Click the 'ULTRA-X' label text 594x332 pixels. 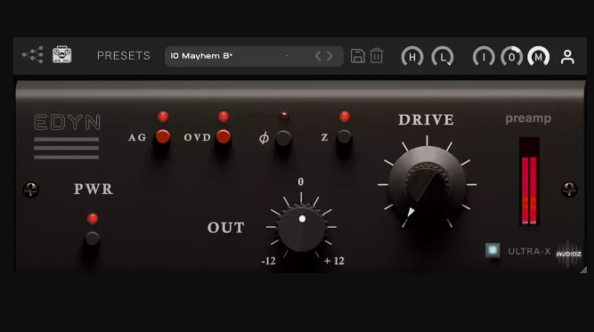pos(529,251)
